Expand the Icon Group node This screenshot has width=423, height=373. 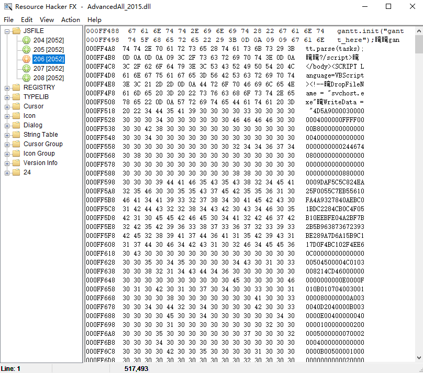(7, 154)
